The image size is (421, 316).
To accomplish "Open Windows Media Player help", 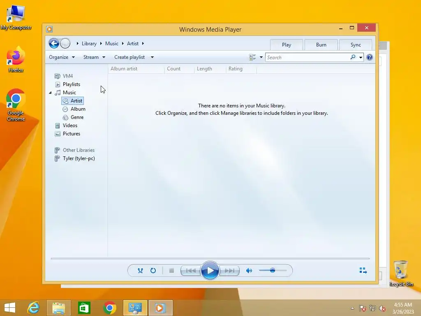I will (x=370, y=57).
